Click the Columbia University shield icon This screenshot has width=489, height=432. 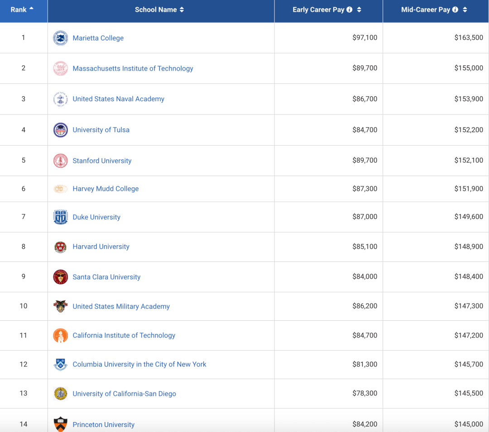[x=61, y=365]
